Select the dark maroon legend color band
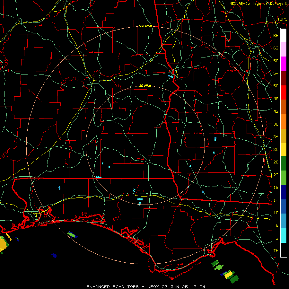Viewport: 289px width, 289px height. point(284,78)
